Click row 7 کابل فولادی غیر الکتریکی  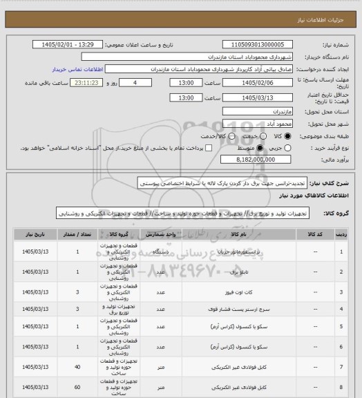click(x=239, y=368)
